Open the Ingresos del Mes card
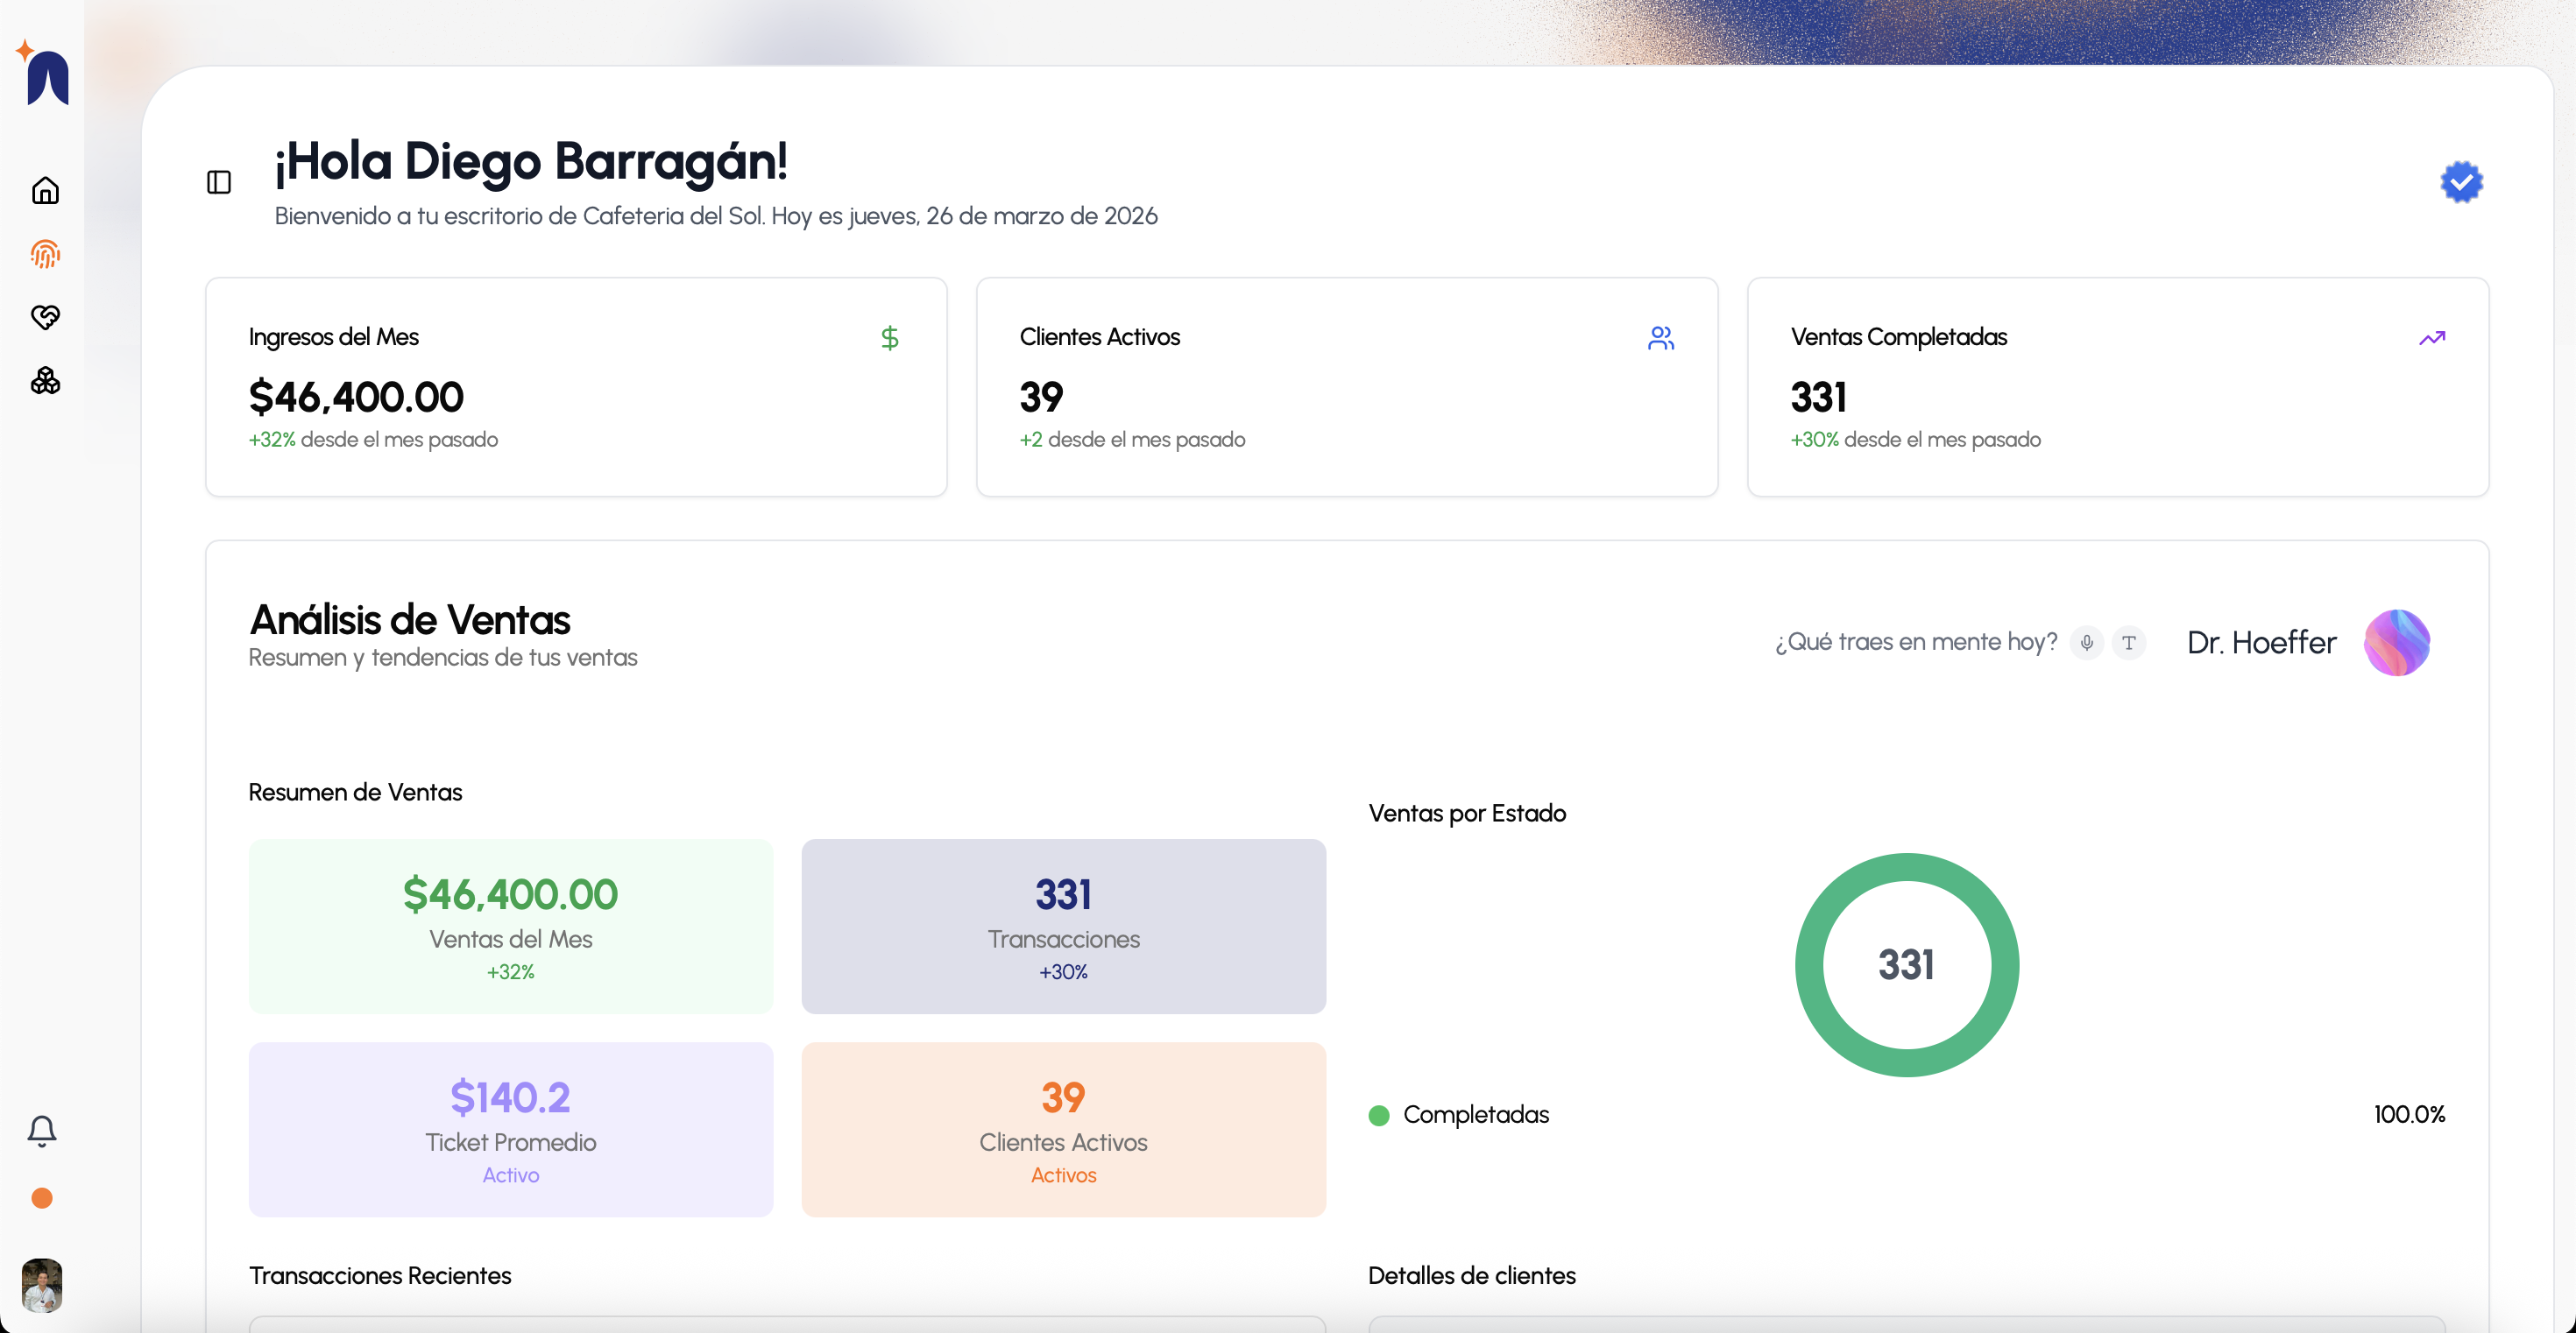Screen dimensions: 2576x1333 pyautogui.click(x=576, y=387)
